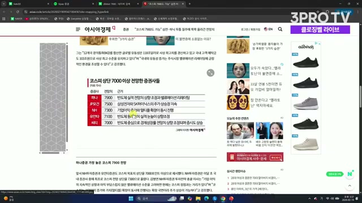Open the apps grid in bookmarks bar

(x=4, y=19)
